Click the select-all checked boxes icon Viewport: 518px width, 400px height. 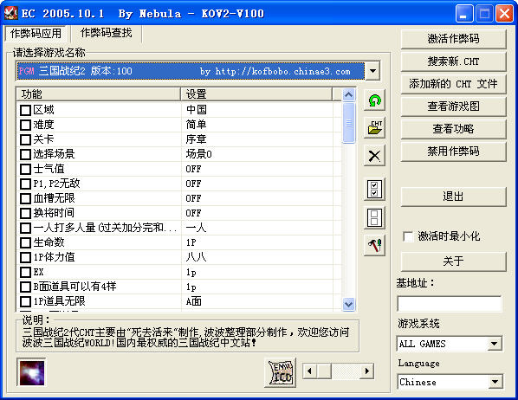coord(374,190)
